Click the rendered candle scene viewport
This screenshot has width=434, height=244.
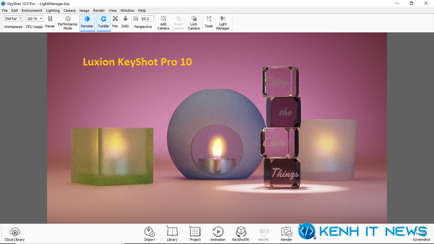pos(217,128)
